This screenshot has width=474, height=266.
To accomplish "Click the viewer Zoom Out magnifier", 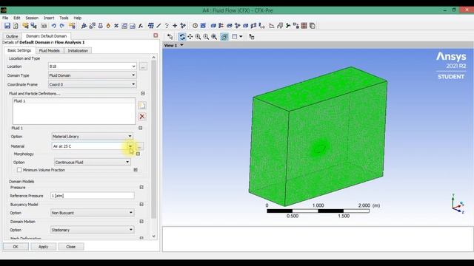I will pyautogui.click(x=206, y=37).
